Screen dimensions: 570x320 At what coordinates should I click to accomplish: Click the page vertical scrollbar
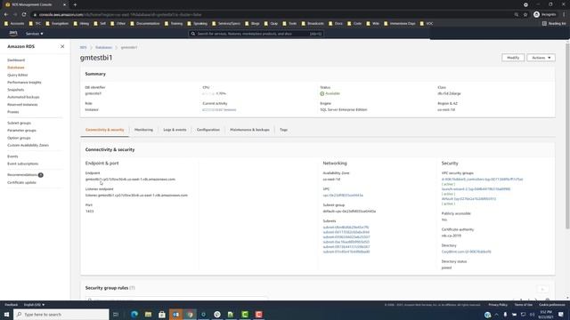point(567,136)
